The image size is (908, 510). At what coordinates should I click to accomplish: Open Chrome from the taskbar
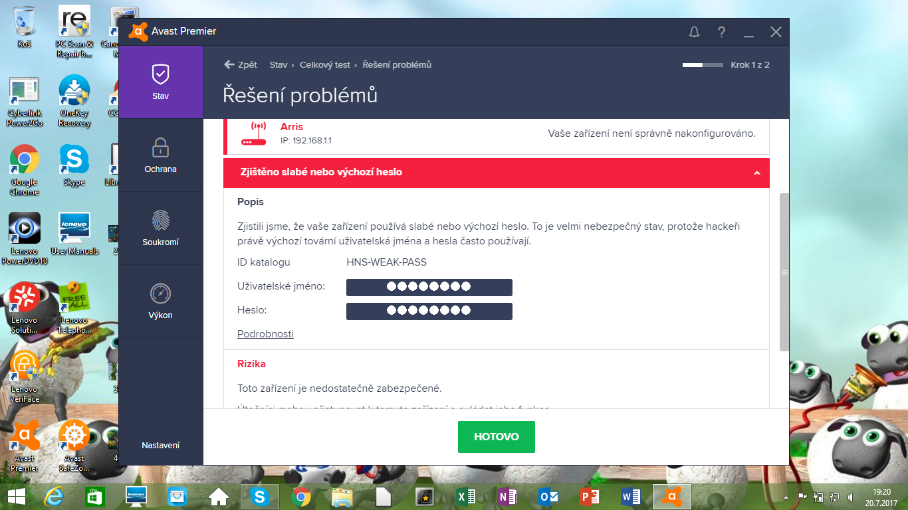point(300,496)
